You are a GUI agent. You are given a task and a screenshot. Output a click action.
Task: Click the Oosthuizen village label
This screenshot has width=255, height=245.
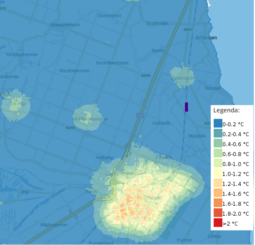pos(183,78)
